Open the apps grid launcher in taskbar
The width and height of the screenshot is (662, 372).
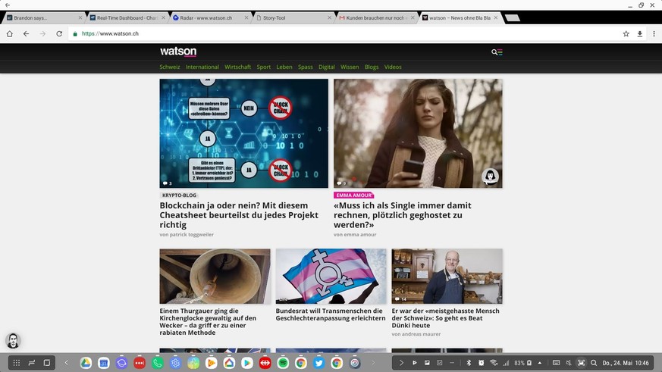17,363
